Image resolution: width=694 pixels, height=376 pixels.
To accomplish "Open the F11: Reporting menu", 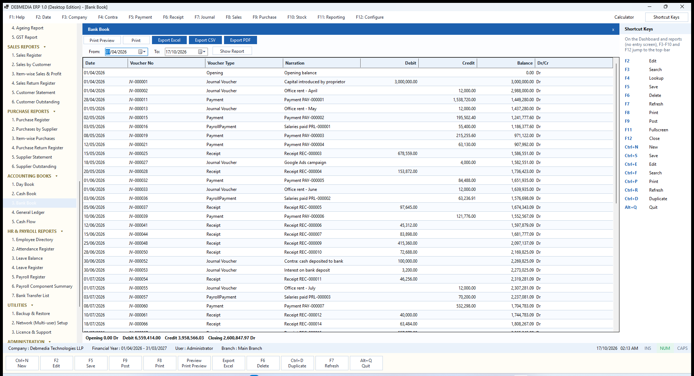I will pos(331,17).
